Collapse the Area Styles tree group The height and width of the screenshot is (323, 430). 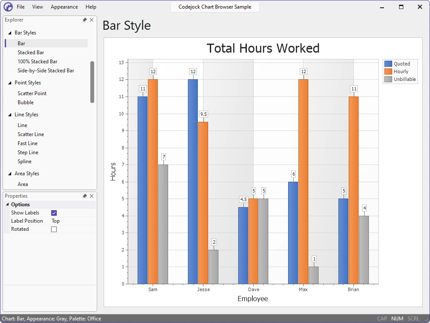(x=9, y=174)
